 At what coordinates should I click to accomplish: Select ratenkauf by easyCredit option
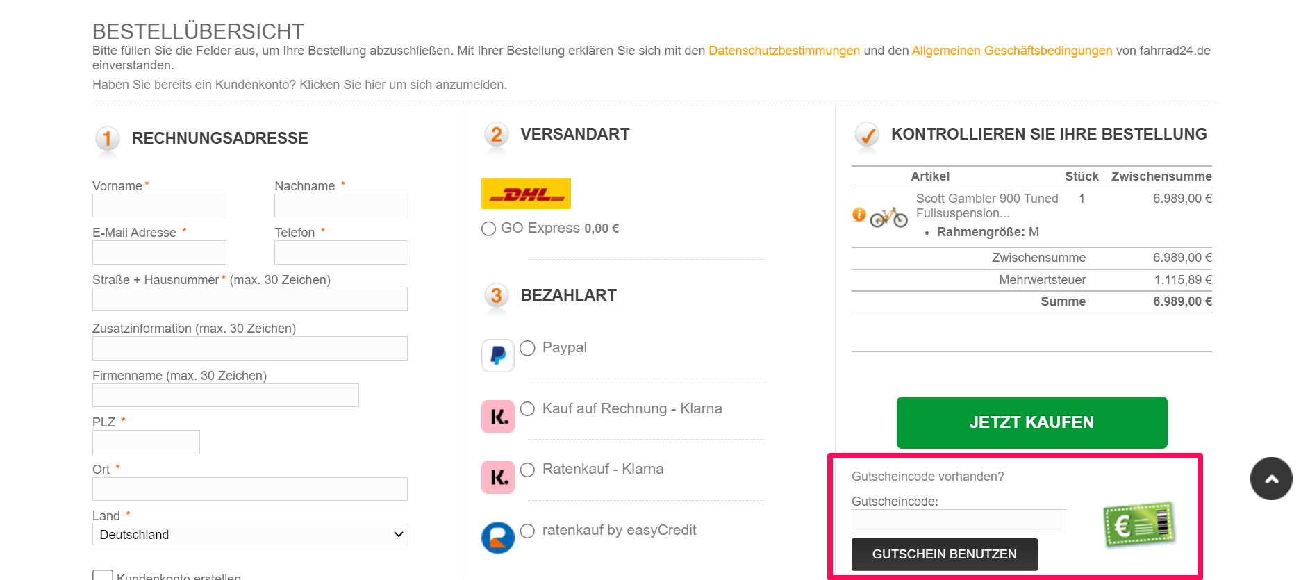tap(527, 531)
